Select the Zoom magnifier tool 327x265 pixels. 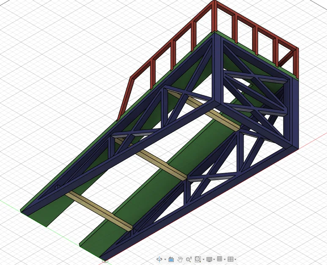(x=189, y=259)
